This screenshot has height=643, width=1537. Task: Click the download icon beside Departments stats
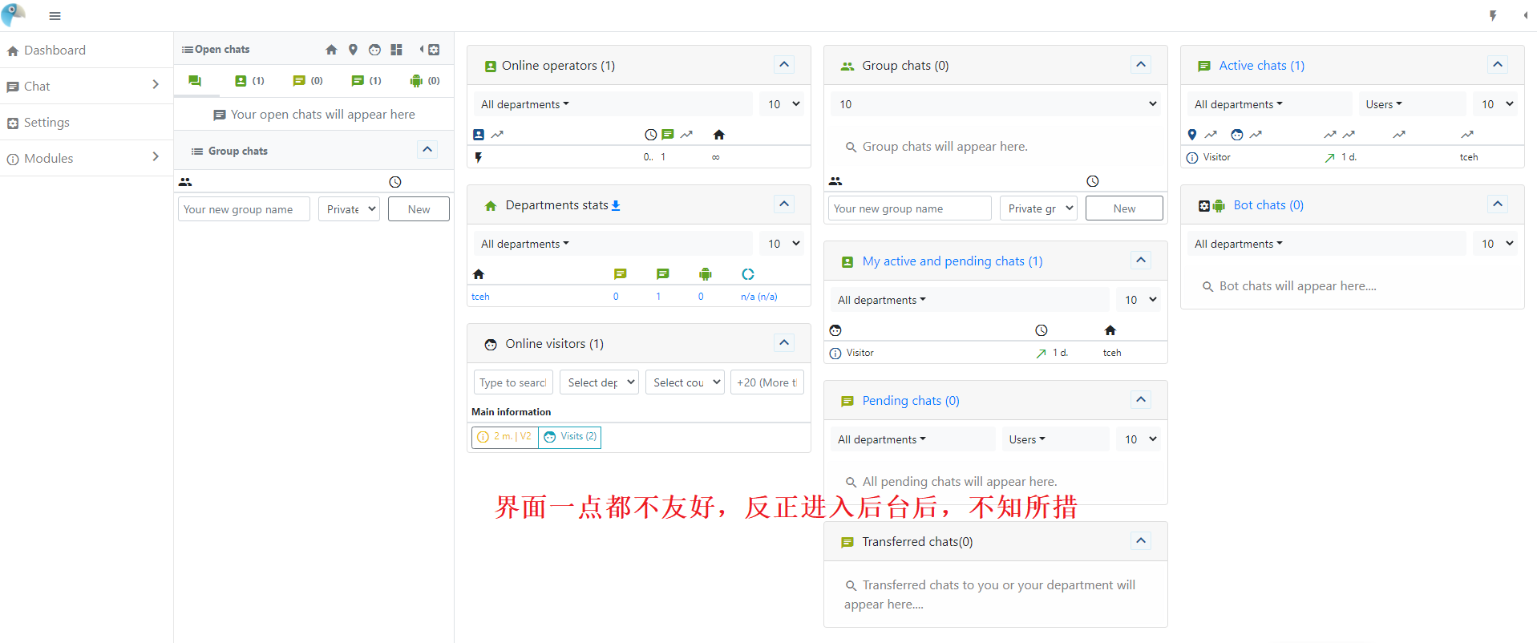pos(616,206)
